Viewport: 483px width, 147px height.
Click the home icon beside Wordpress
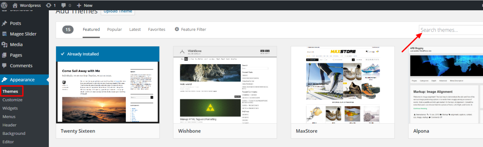[15, 5]
